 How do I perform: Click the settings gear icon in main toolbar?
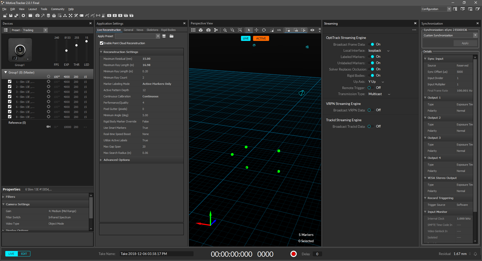23,16
